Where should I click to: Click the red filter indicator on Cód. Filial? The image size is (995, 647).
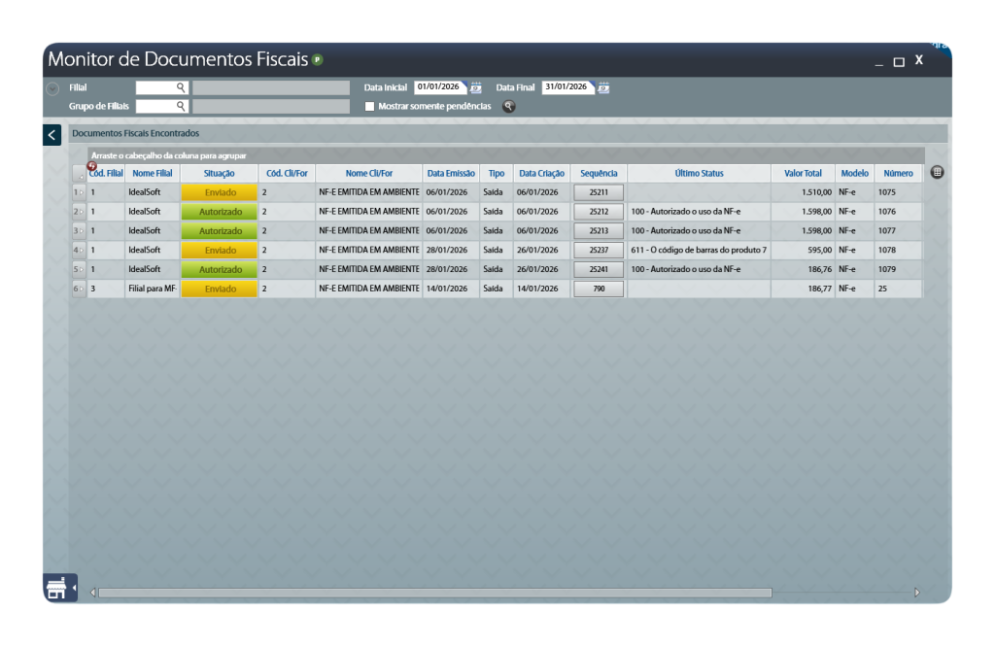[92, 166]
